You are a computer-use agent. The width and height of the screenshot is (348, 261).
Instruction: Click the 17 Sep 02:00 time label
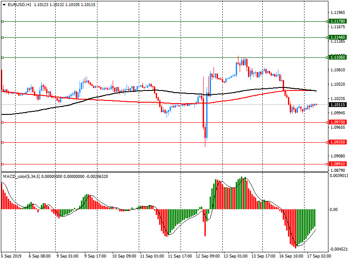pos(319,256)
